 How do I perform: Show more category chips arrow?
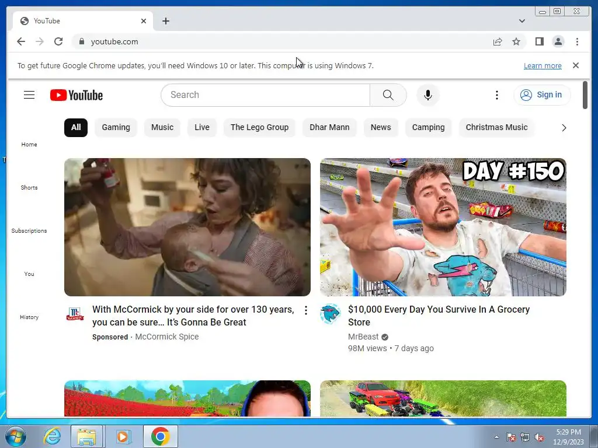tap(564, 128)
